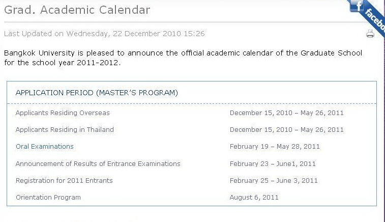Open the Oral Examinations link
The width and height of the screenshot is (385, 222).
tap(45, 147)
